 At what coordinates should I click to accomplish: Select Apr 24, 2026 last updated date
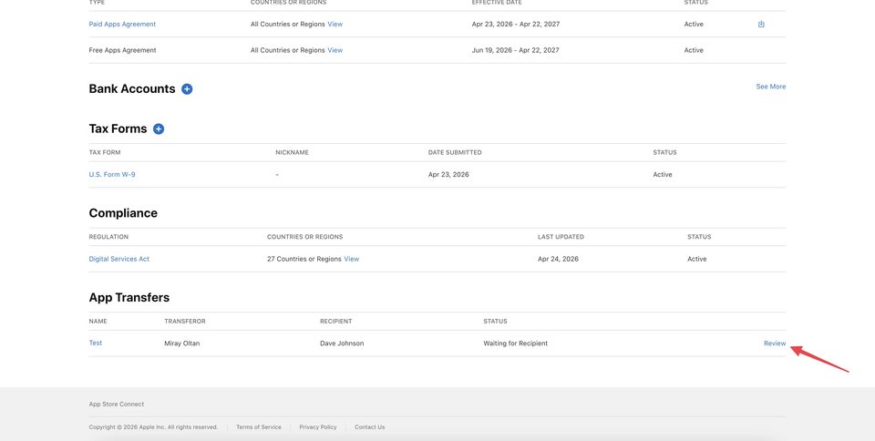click(x=558, y=259)
